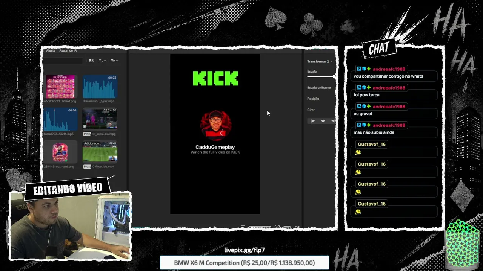This screenshot has width=483, height=271.
Task: Click chat message 'eu gravei'
Action: click(363, 114)
